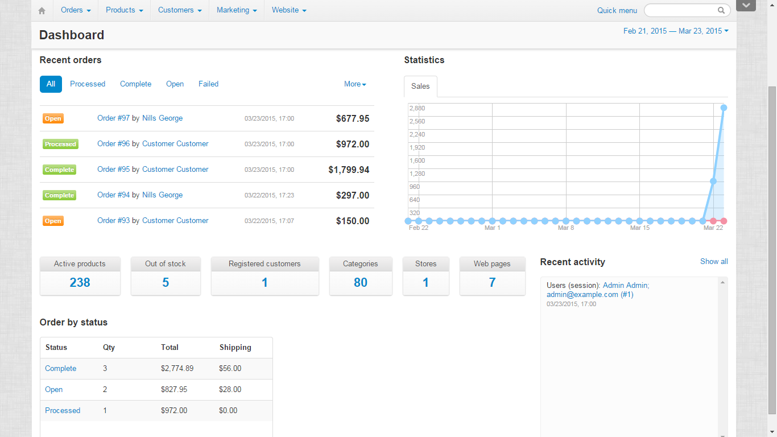The width and height of the screenshot is (777, 437).
Task: Expand the More orders filter dropdown
Action: point(355,84)
